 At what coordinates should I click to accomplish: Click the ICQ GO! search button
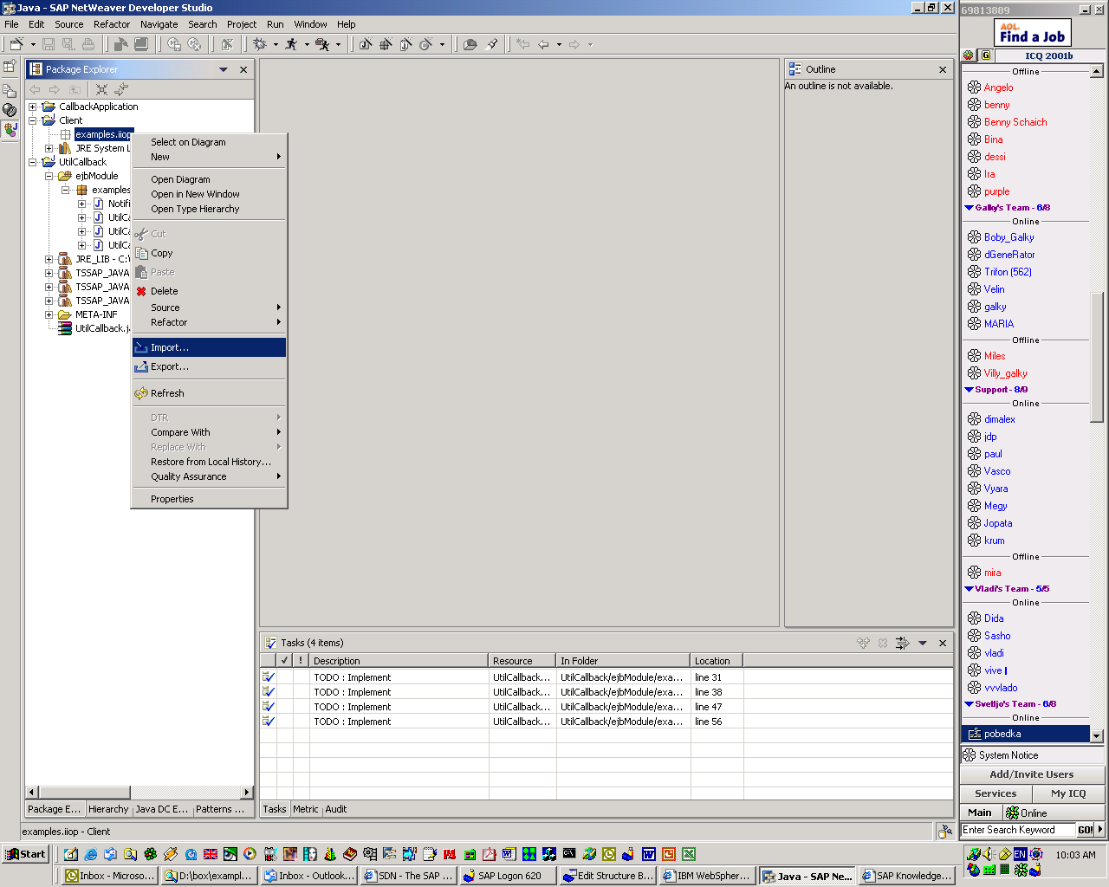click(x=1085, y=830)
